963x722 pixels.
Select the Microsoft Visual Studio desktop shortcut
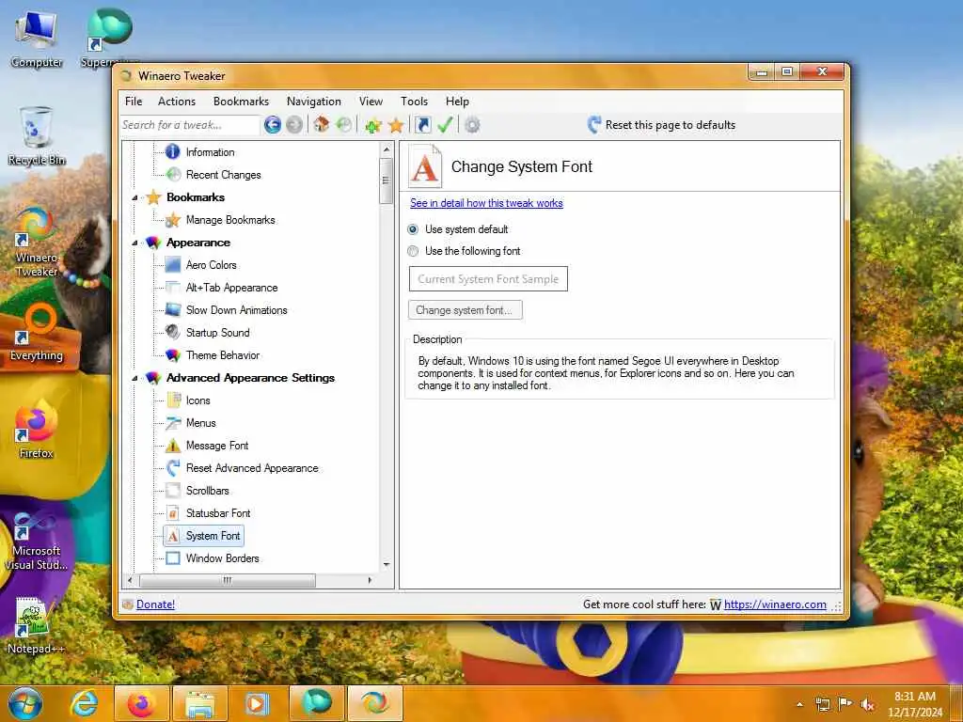click(37, 541)
